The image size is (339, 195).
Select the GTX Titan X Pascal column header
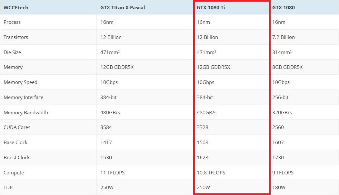pos(122,7)
